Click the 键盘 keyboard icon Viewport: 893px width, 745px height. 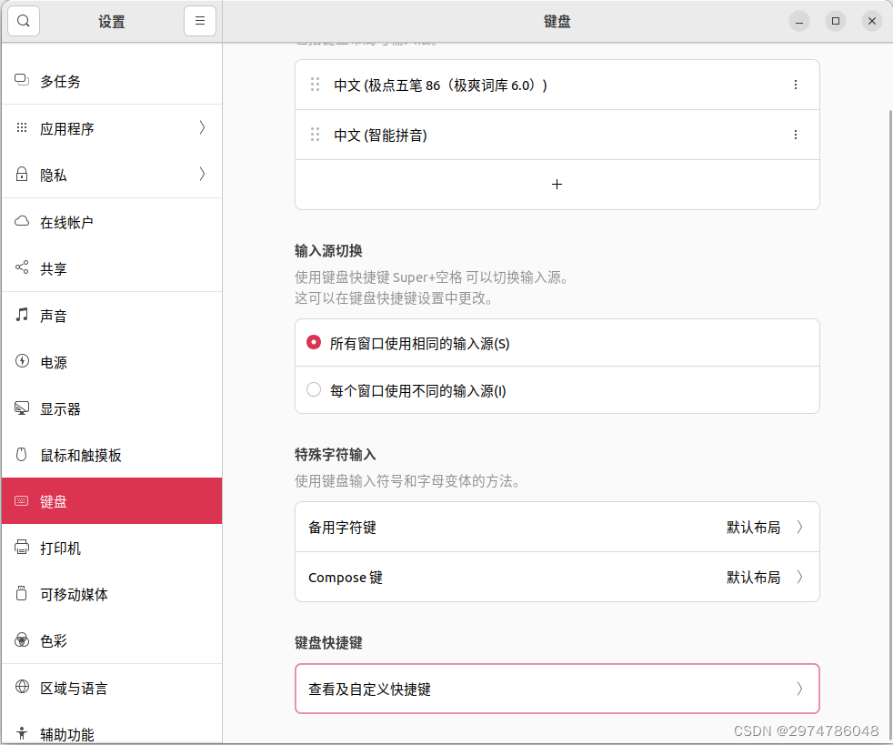click(22, 500)
